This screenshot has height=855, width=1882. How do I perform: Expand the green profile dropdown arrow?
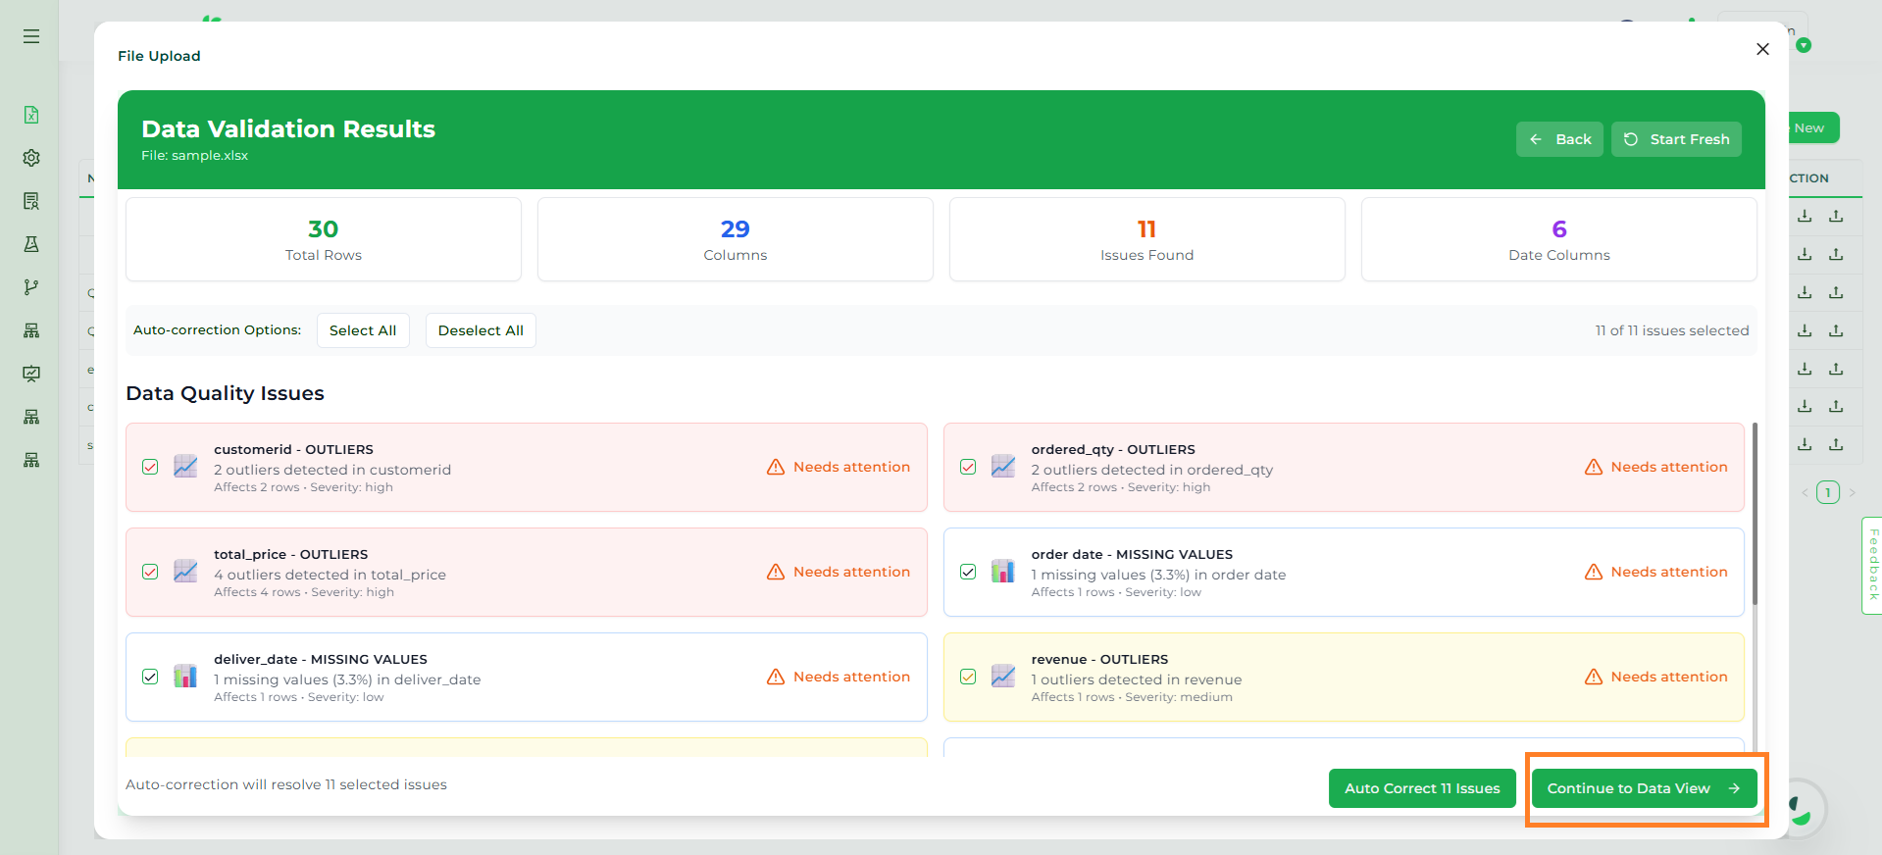(x=1804, y=45)
